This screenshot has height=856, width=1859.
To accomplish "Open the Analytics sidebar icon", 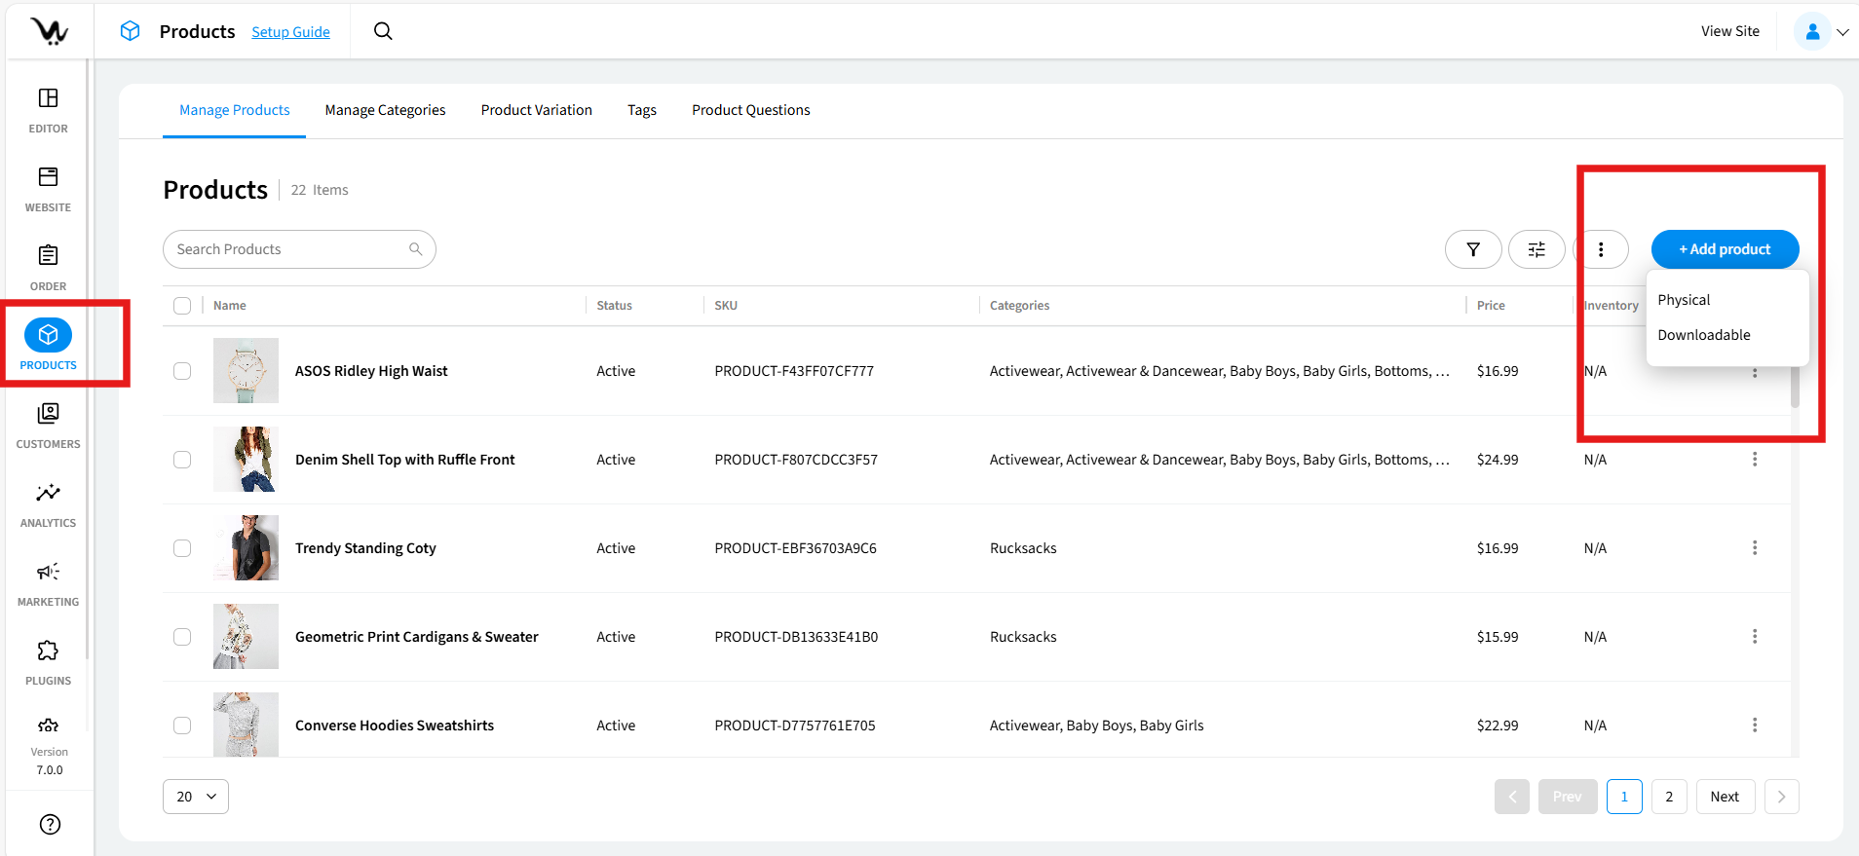I will click(x=48, y=493).
